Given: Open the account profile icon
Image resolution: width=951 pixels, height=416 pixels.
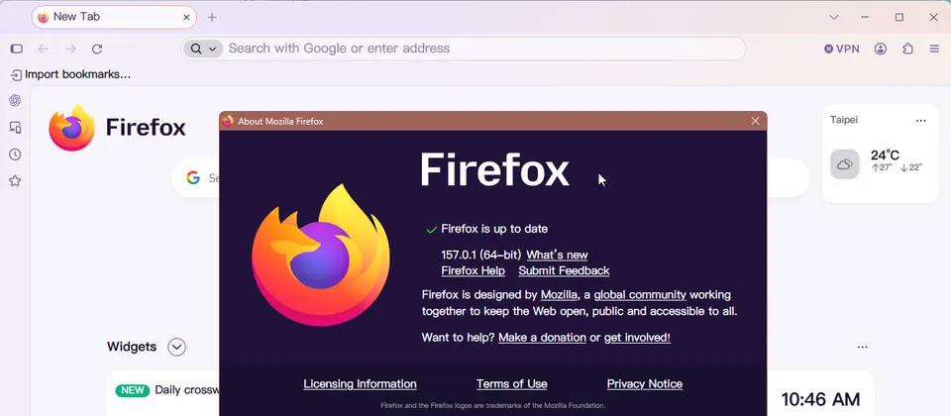Looking at the screenshot, I should point(881,50).
